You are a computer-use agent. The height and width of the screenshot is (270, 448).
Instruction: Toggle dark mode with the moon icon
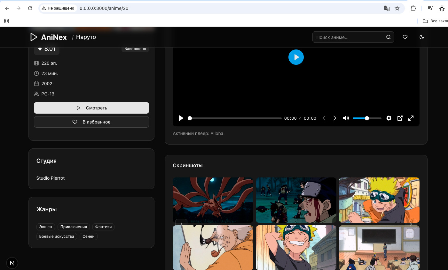pos(422,37)
